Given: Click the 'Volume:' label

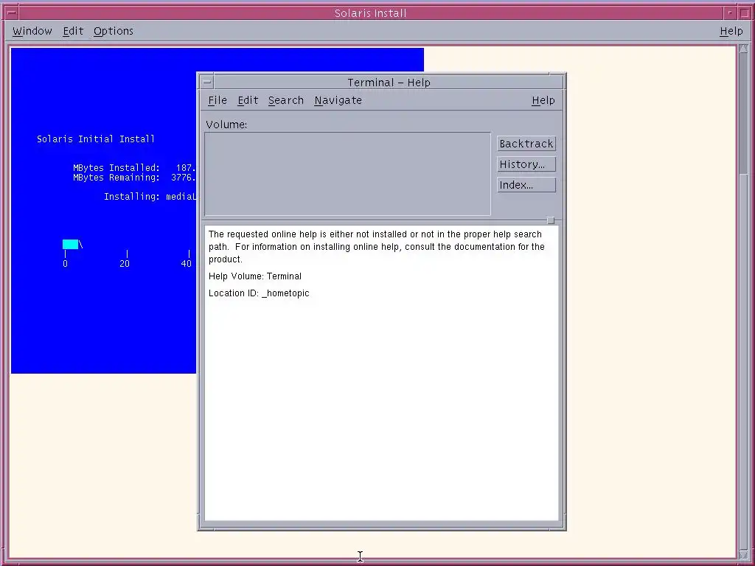Looking at the screenshot, I should click(226, 125).
